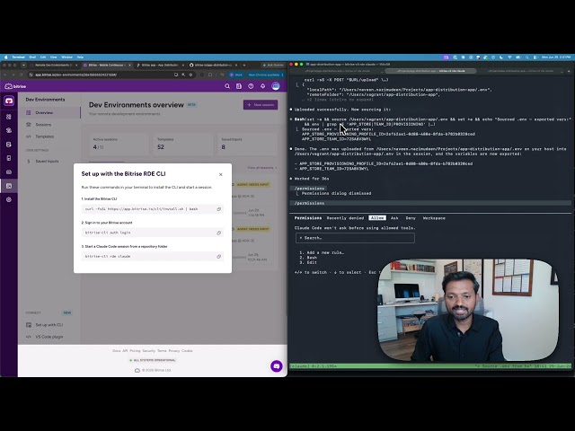Viewport: 575px width, 431px height.
Task: Select the Allow tab in permissions
Action: point(377,218)
